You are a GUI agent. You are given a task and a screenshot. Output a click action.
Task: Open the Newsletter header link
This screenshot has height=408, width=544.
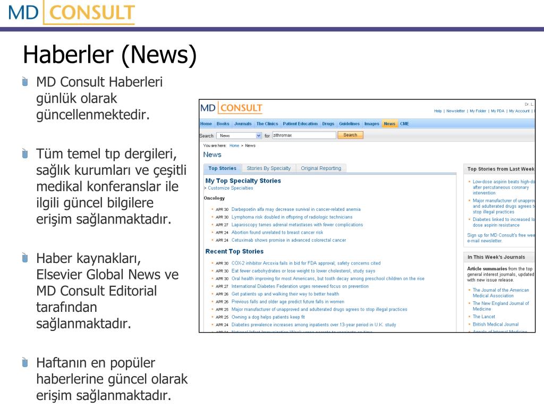[x=455, y=111]
